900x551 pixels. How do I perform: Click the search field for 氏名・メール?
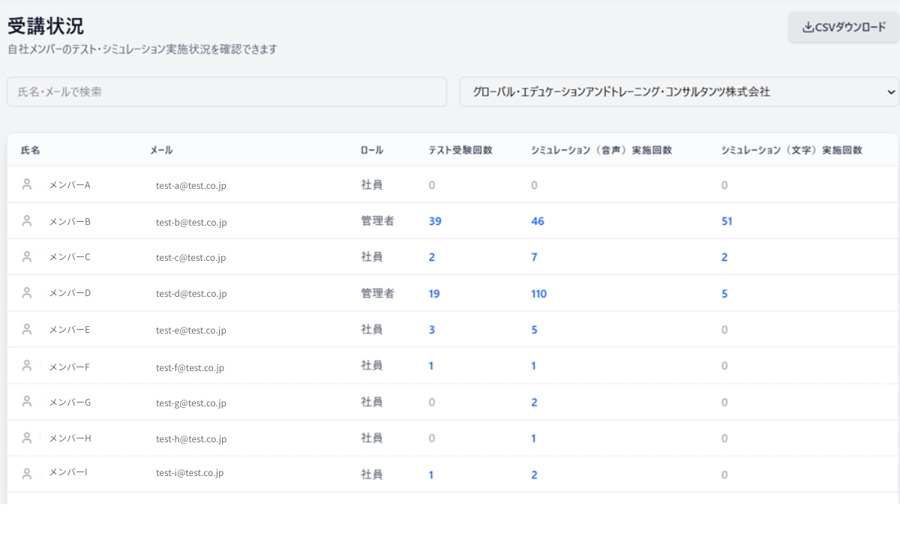(226, 91)
